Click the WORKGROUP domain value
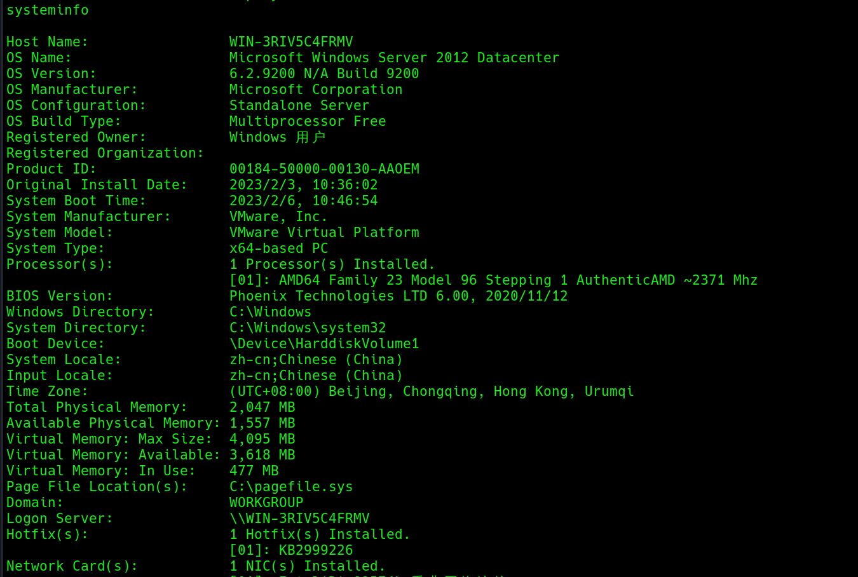Viewport: 858px width, 577px height. point(266,503)
